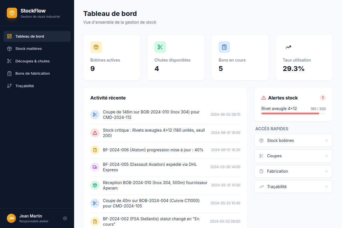Viewport: 342px width, 228px height.
Task: Click the Stock matières cube icon
Action: [x=9, y=49]
